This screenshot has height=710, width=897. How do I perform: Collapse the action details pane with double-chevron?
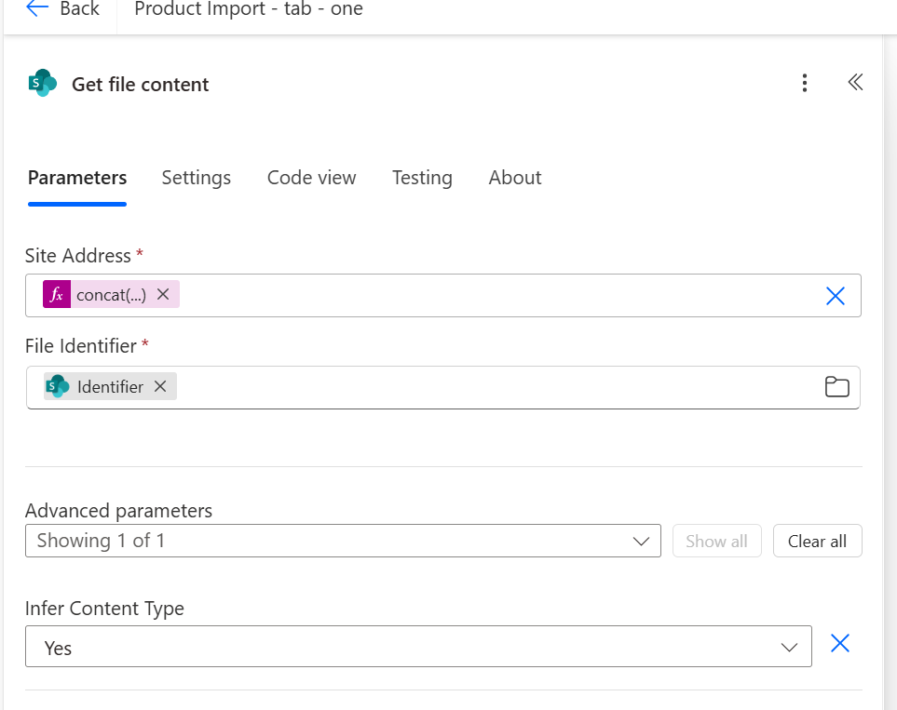855,82
